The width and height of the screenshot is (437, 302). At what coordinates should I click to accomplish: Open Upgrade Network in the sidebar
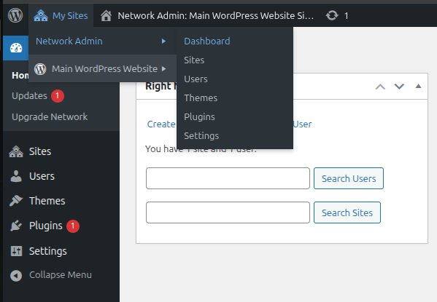click(50, 116)
